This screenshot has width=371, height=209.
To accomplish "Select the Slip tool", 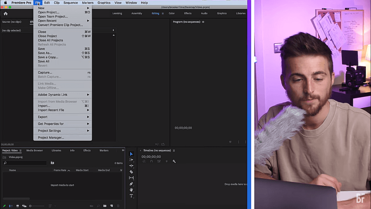I will click(x=131, y=178).
